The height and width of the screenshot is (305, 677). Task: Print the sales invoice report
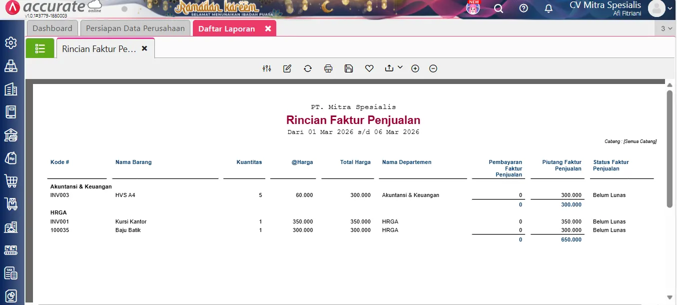328,68
